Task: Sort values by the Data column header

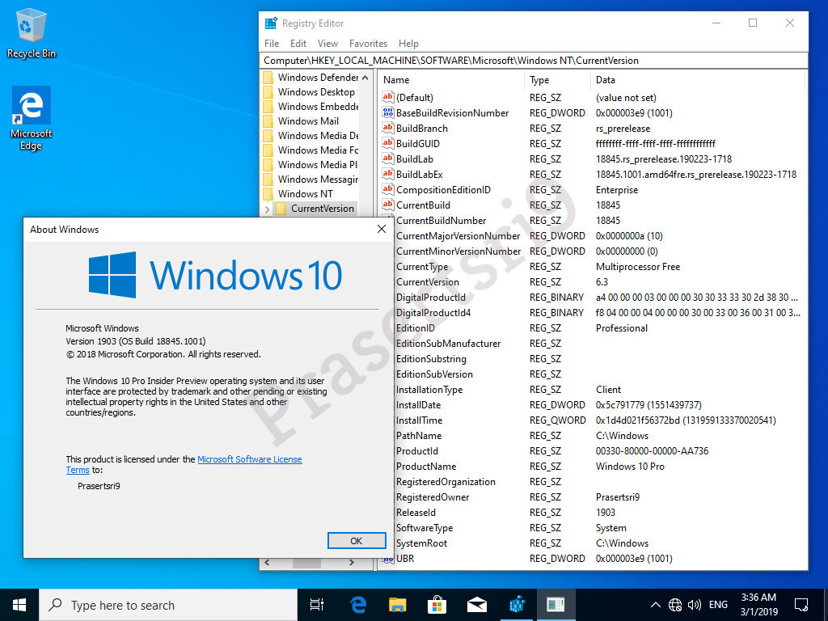Action: click(698, 80)
